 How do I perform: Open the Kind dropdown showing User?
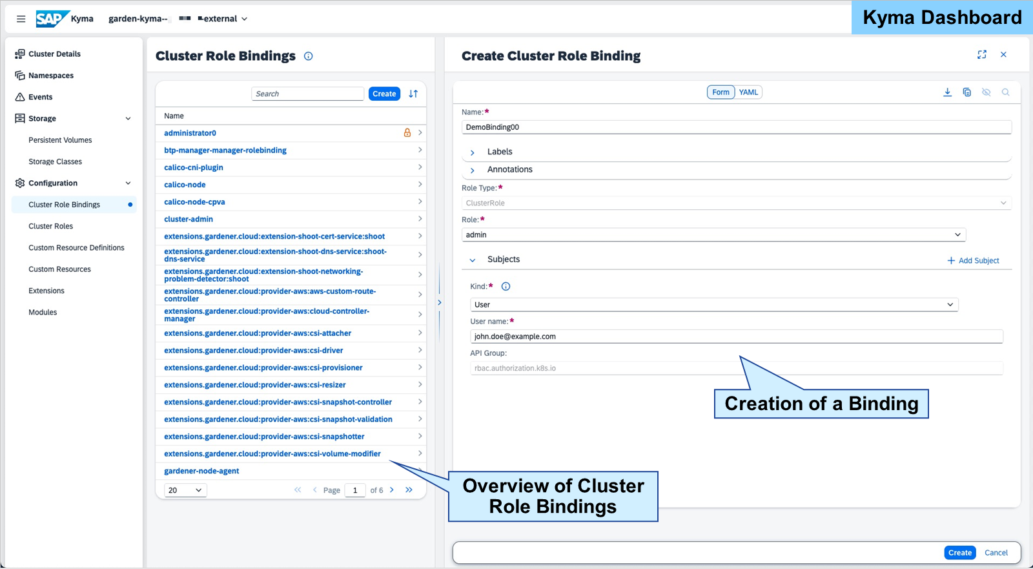tap(714, 305)
